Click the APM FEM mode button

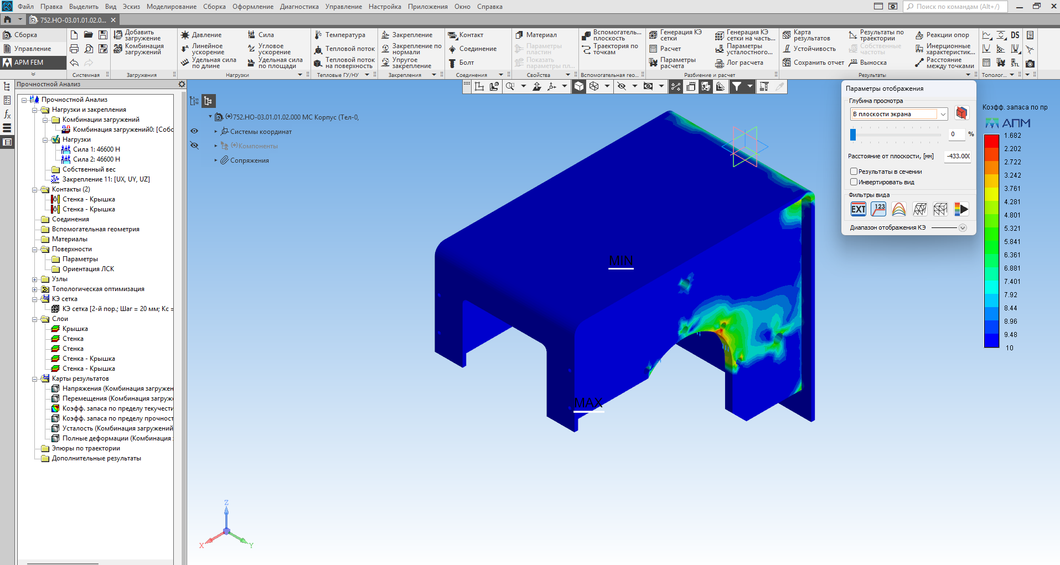point(29,63)
